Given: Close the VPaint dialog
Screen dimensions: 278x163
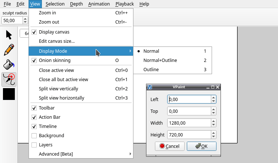Looking at the screenshot, I should [x=218, y=87].
